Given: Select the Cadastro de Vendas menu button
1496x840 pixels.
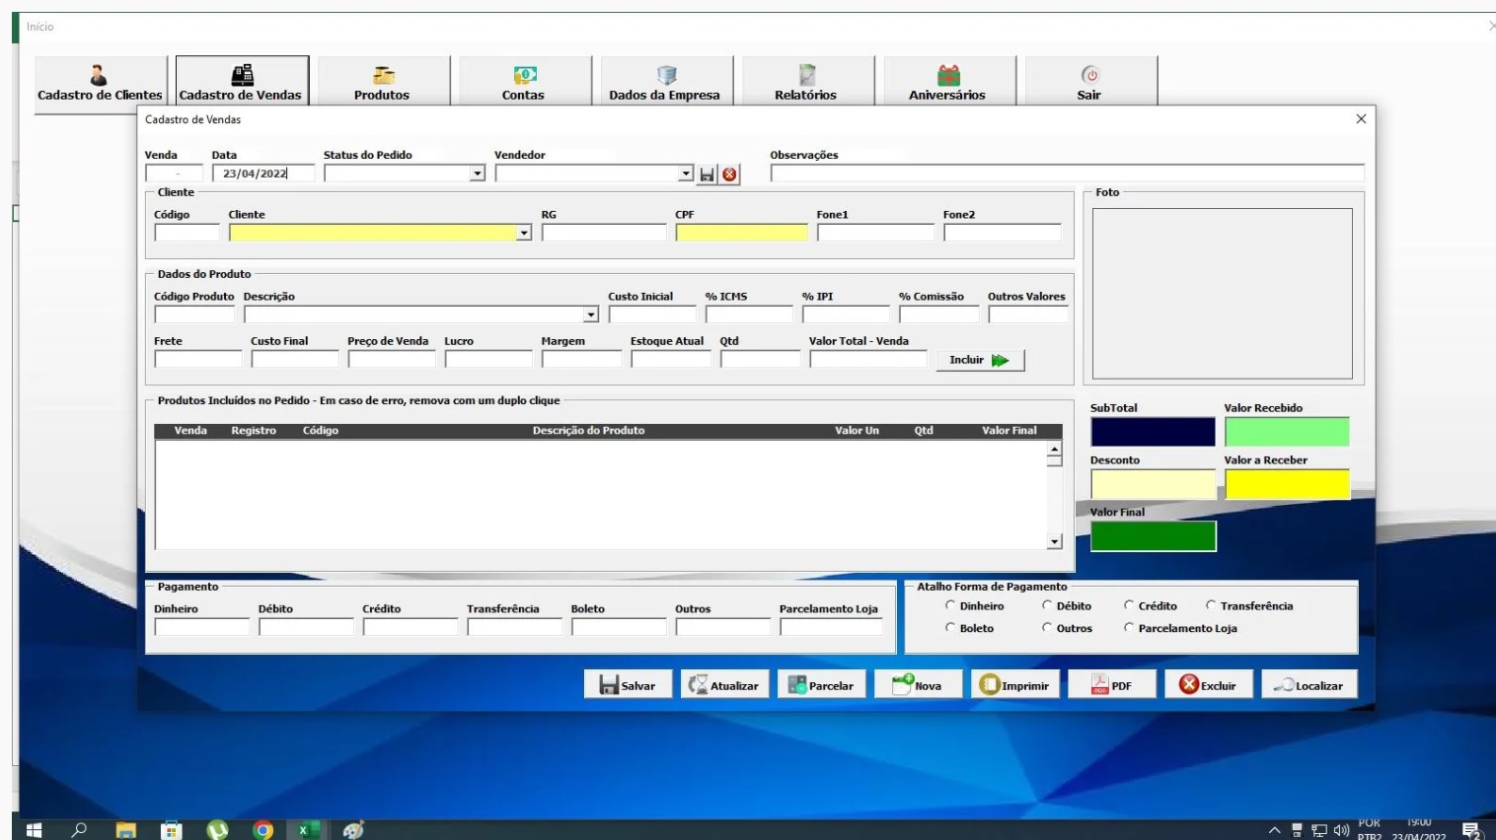Looking at the screenshot, I should (x=242, y=81).
